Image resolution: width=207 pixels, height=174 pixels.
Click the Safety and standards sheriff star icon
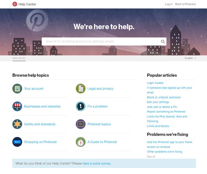(17, 124)
